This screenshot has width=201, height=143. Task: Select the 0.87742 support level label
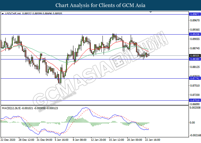coord(195,78)
